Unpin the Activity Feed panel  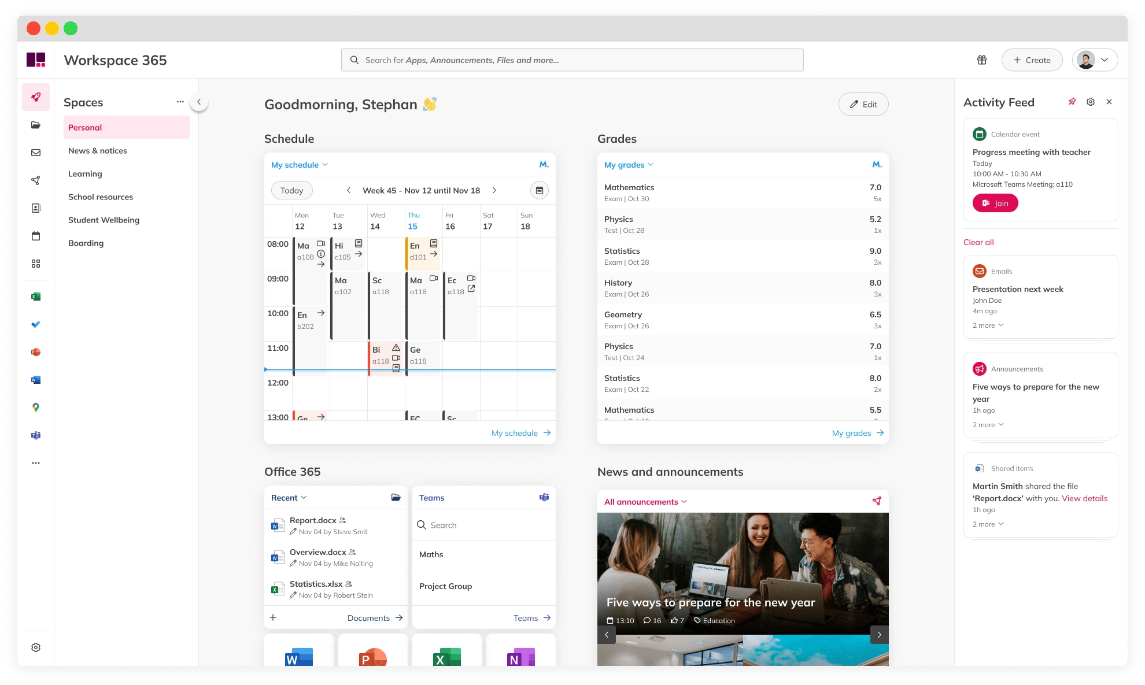tap(1072, 102)
